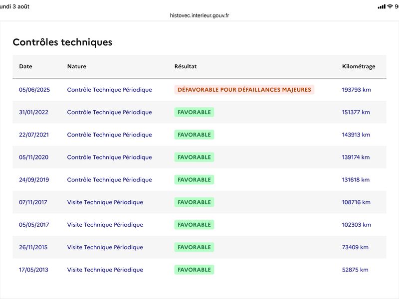Select mileage value 73409 km
The image size is (399, 299).
point(355,247)
